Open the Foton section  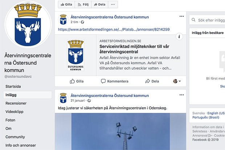coord(10,120)
